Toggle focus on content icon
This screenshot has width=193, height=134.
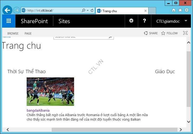coord(185,33)
